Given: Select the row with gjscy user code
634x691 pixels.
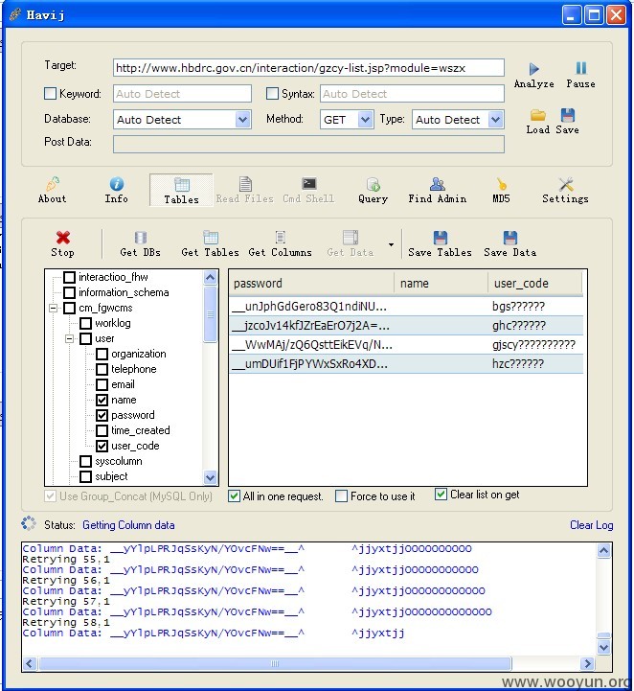Looking at the screenshot, I should [406, 345].
